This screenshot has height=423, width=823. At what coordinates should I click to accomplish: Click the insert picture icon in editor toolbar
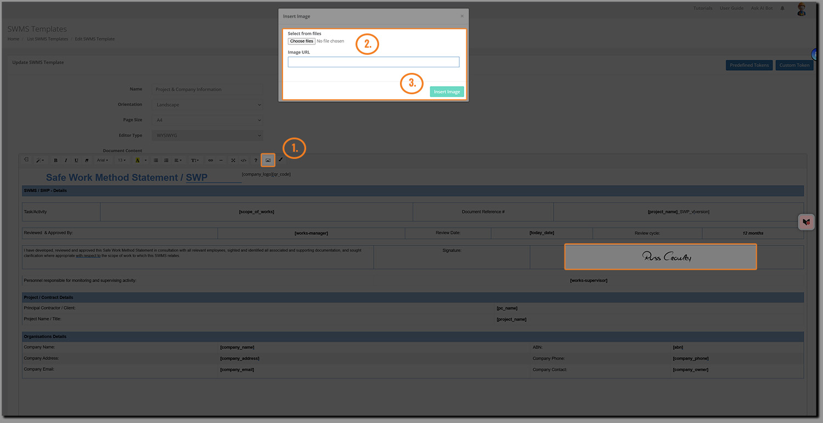point(268,160)
